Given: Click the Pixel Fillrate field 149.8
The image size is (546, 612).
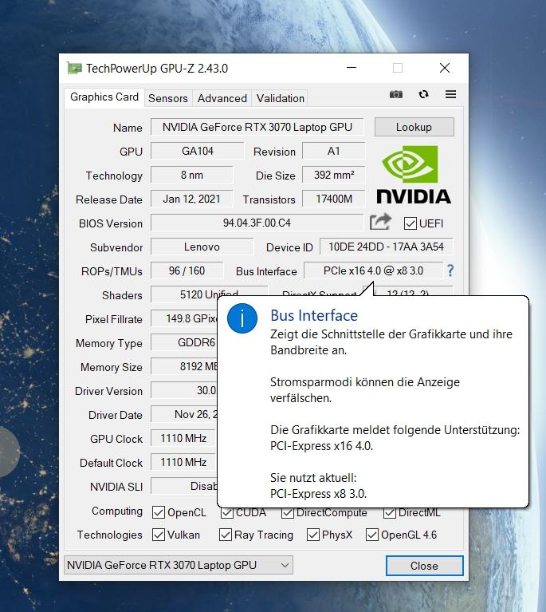Looking at the screenshot, I should click(184, 318).
